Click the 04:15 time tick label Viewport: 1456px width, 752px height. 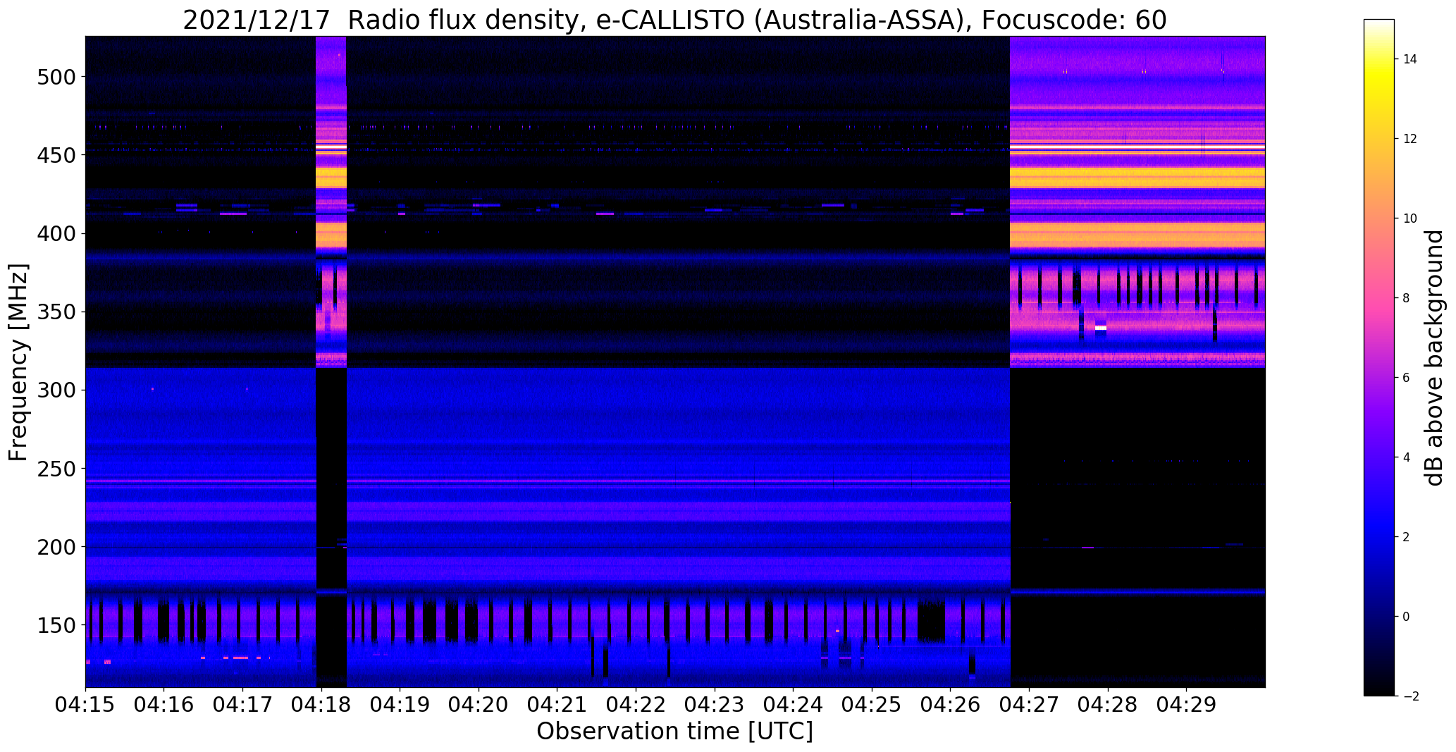(x=85, y=704)
